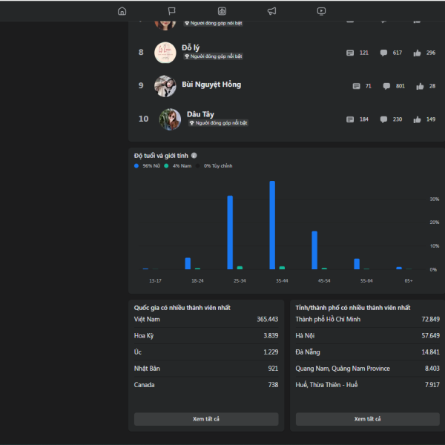This screenshot has height=445, width=445.
Task: Click info icon beside Độ tuổi và giới tính
Action: click(x=194, y=156)
